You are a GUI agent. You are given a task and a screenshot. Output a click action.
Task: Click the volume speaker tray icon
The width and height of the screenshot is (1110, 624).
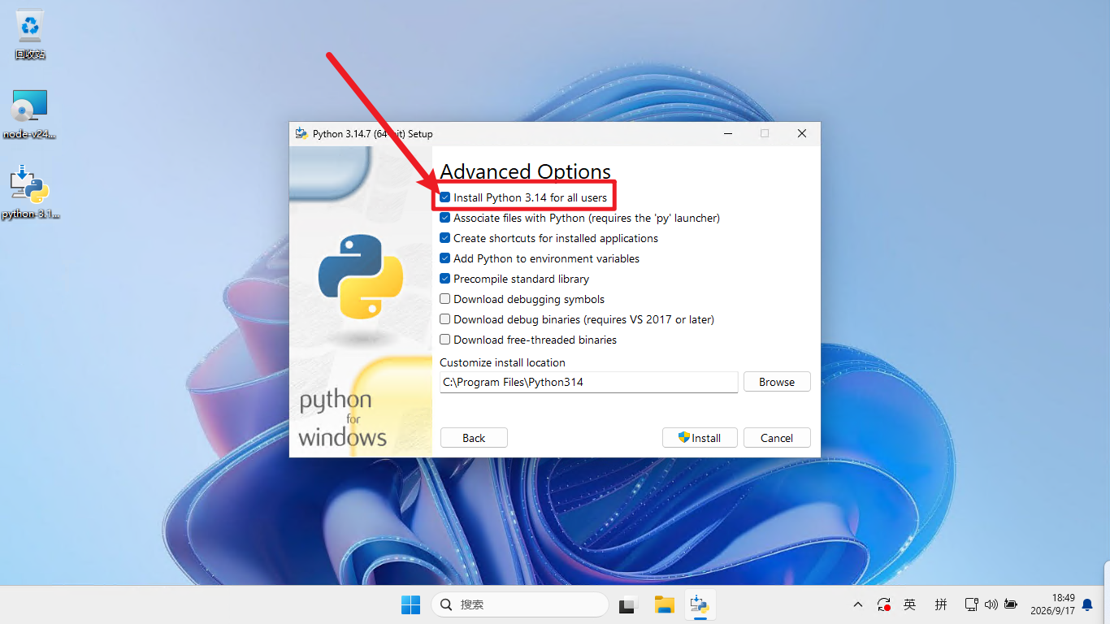click(x=991, y=604)
